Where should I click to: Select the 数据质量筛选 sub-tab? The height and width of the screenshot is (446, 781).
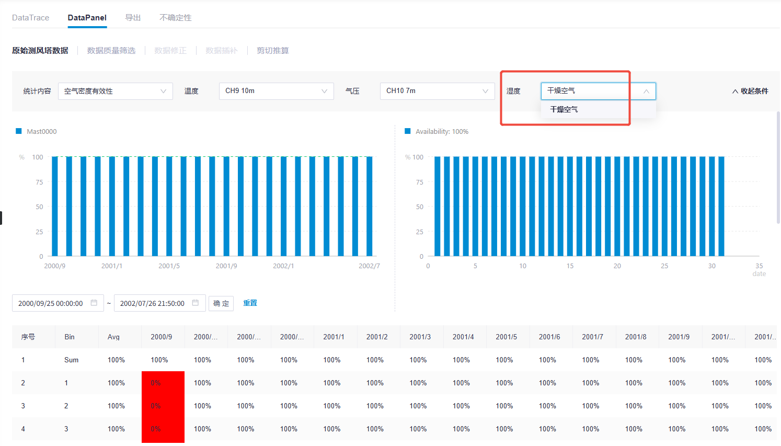(x=111, y=51)
